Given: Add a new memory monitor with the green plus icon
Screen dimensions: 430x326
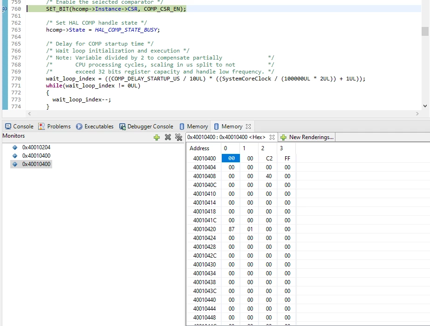Looking at the screenshot, I should click(x=157, y=137).
